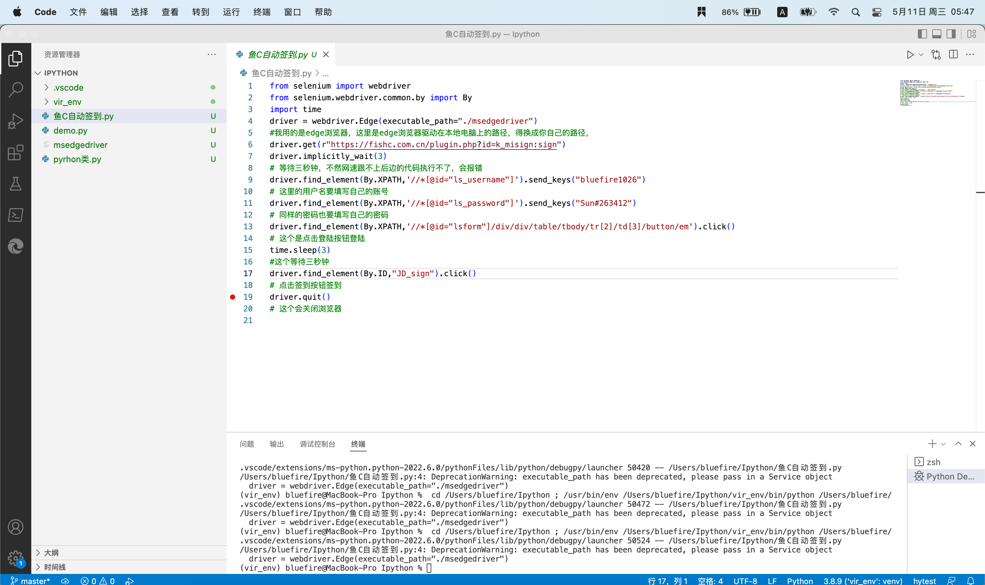Switch to 终端 panel tab
The width and height of the screenshot is (985, 585).
pos(358,444)
